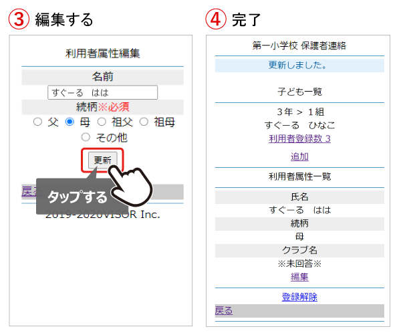This screenshot has width=401, height=333.
Task: Click the 利用者属性一覧 heading
Action: tap(299, 177)
